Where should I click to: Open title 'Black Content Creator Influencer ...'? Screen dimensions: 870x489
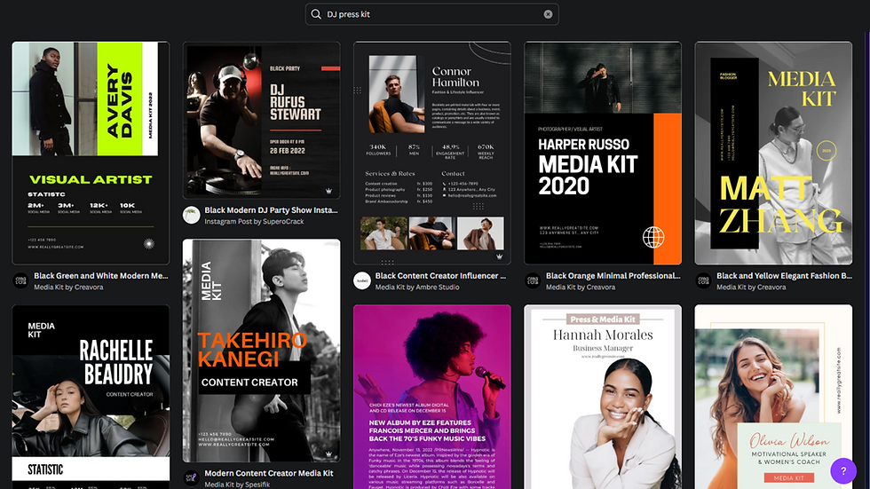440,275
